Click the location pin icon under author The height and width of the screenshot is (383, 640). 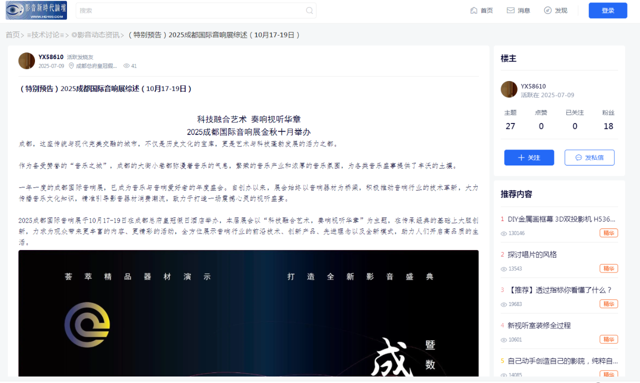71,66
